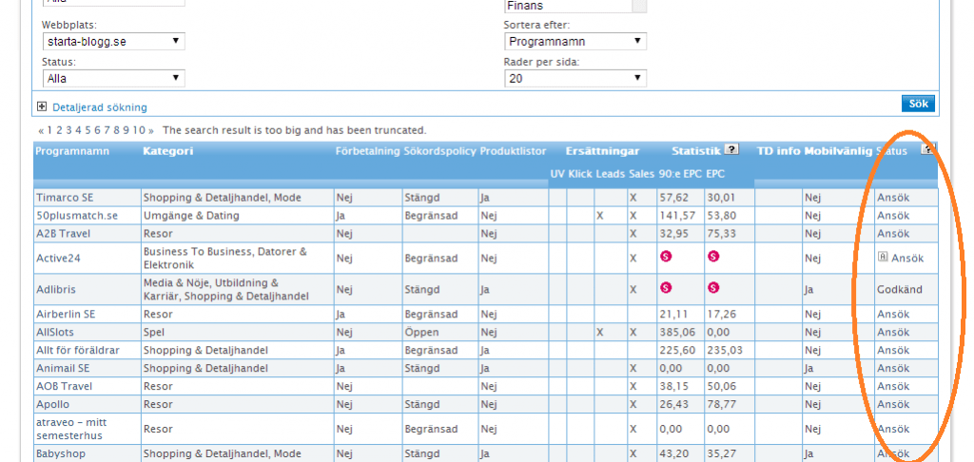Select Finans in the category listbox
The height and width of the screenshot is (462, 974).
(x=525, y=6)
